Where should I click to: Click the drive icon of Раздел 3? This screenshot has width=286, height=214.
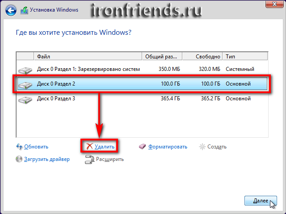[x=25, y=99]
